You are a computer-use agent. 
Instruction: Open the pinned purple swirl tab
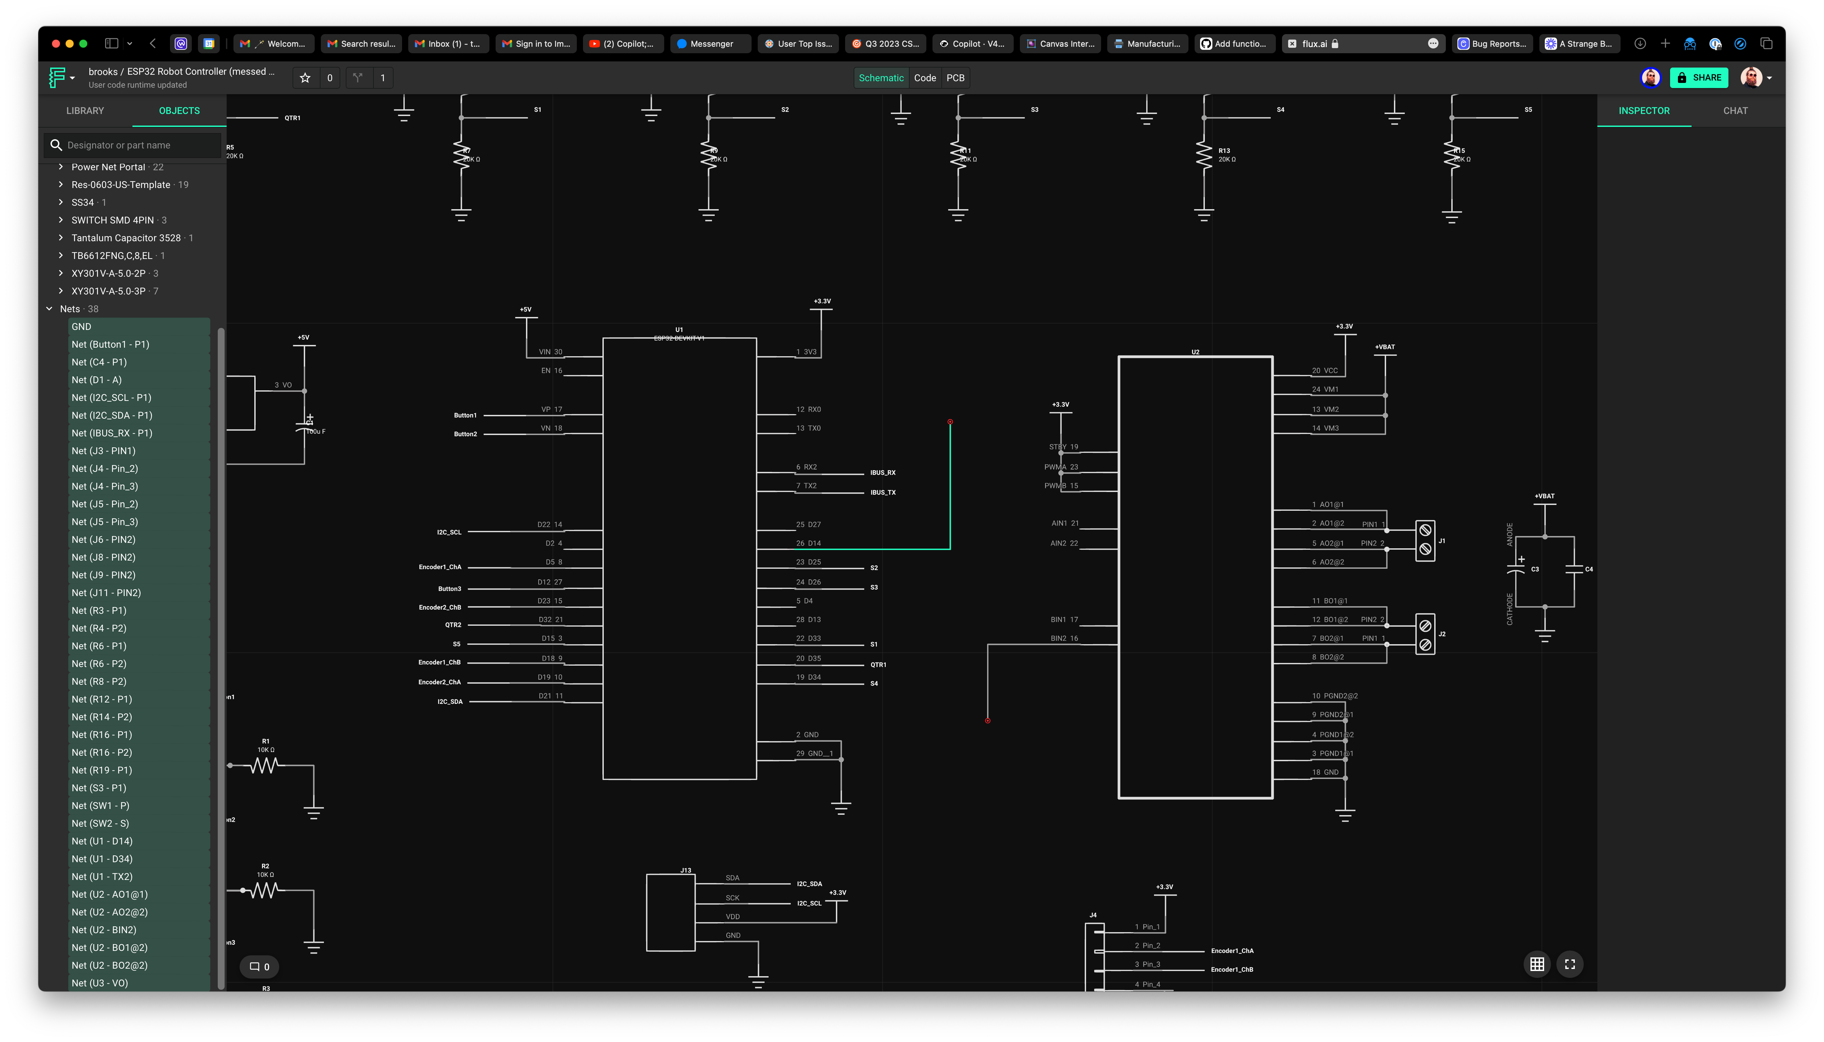pyautogui.click(x=181, y=44)
